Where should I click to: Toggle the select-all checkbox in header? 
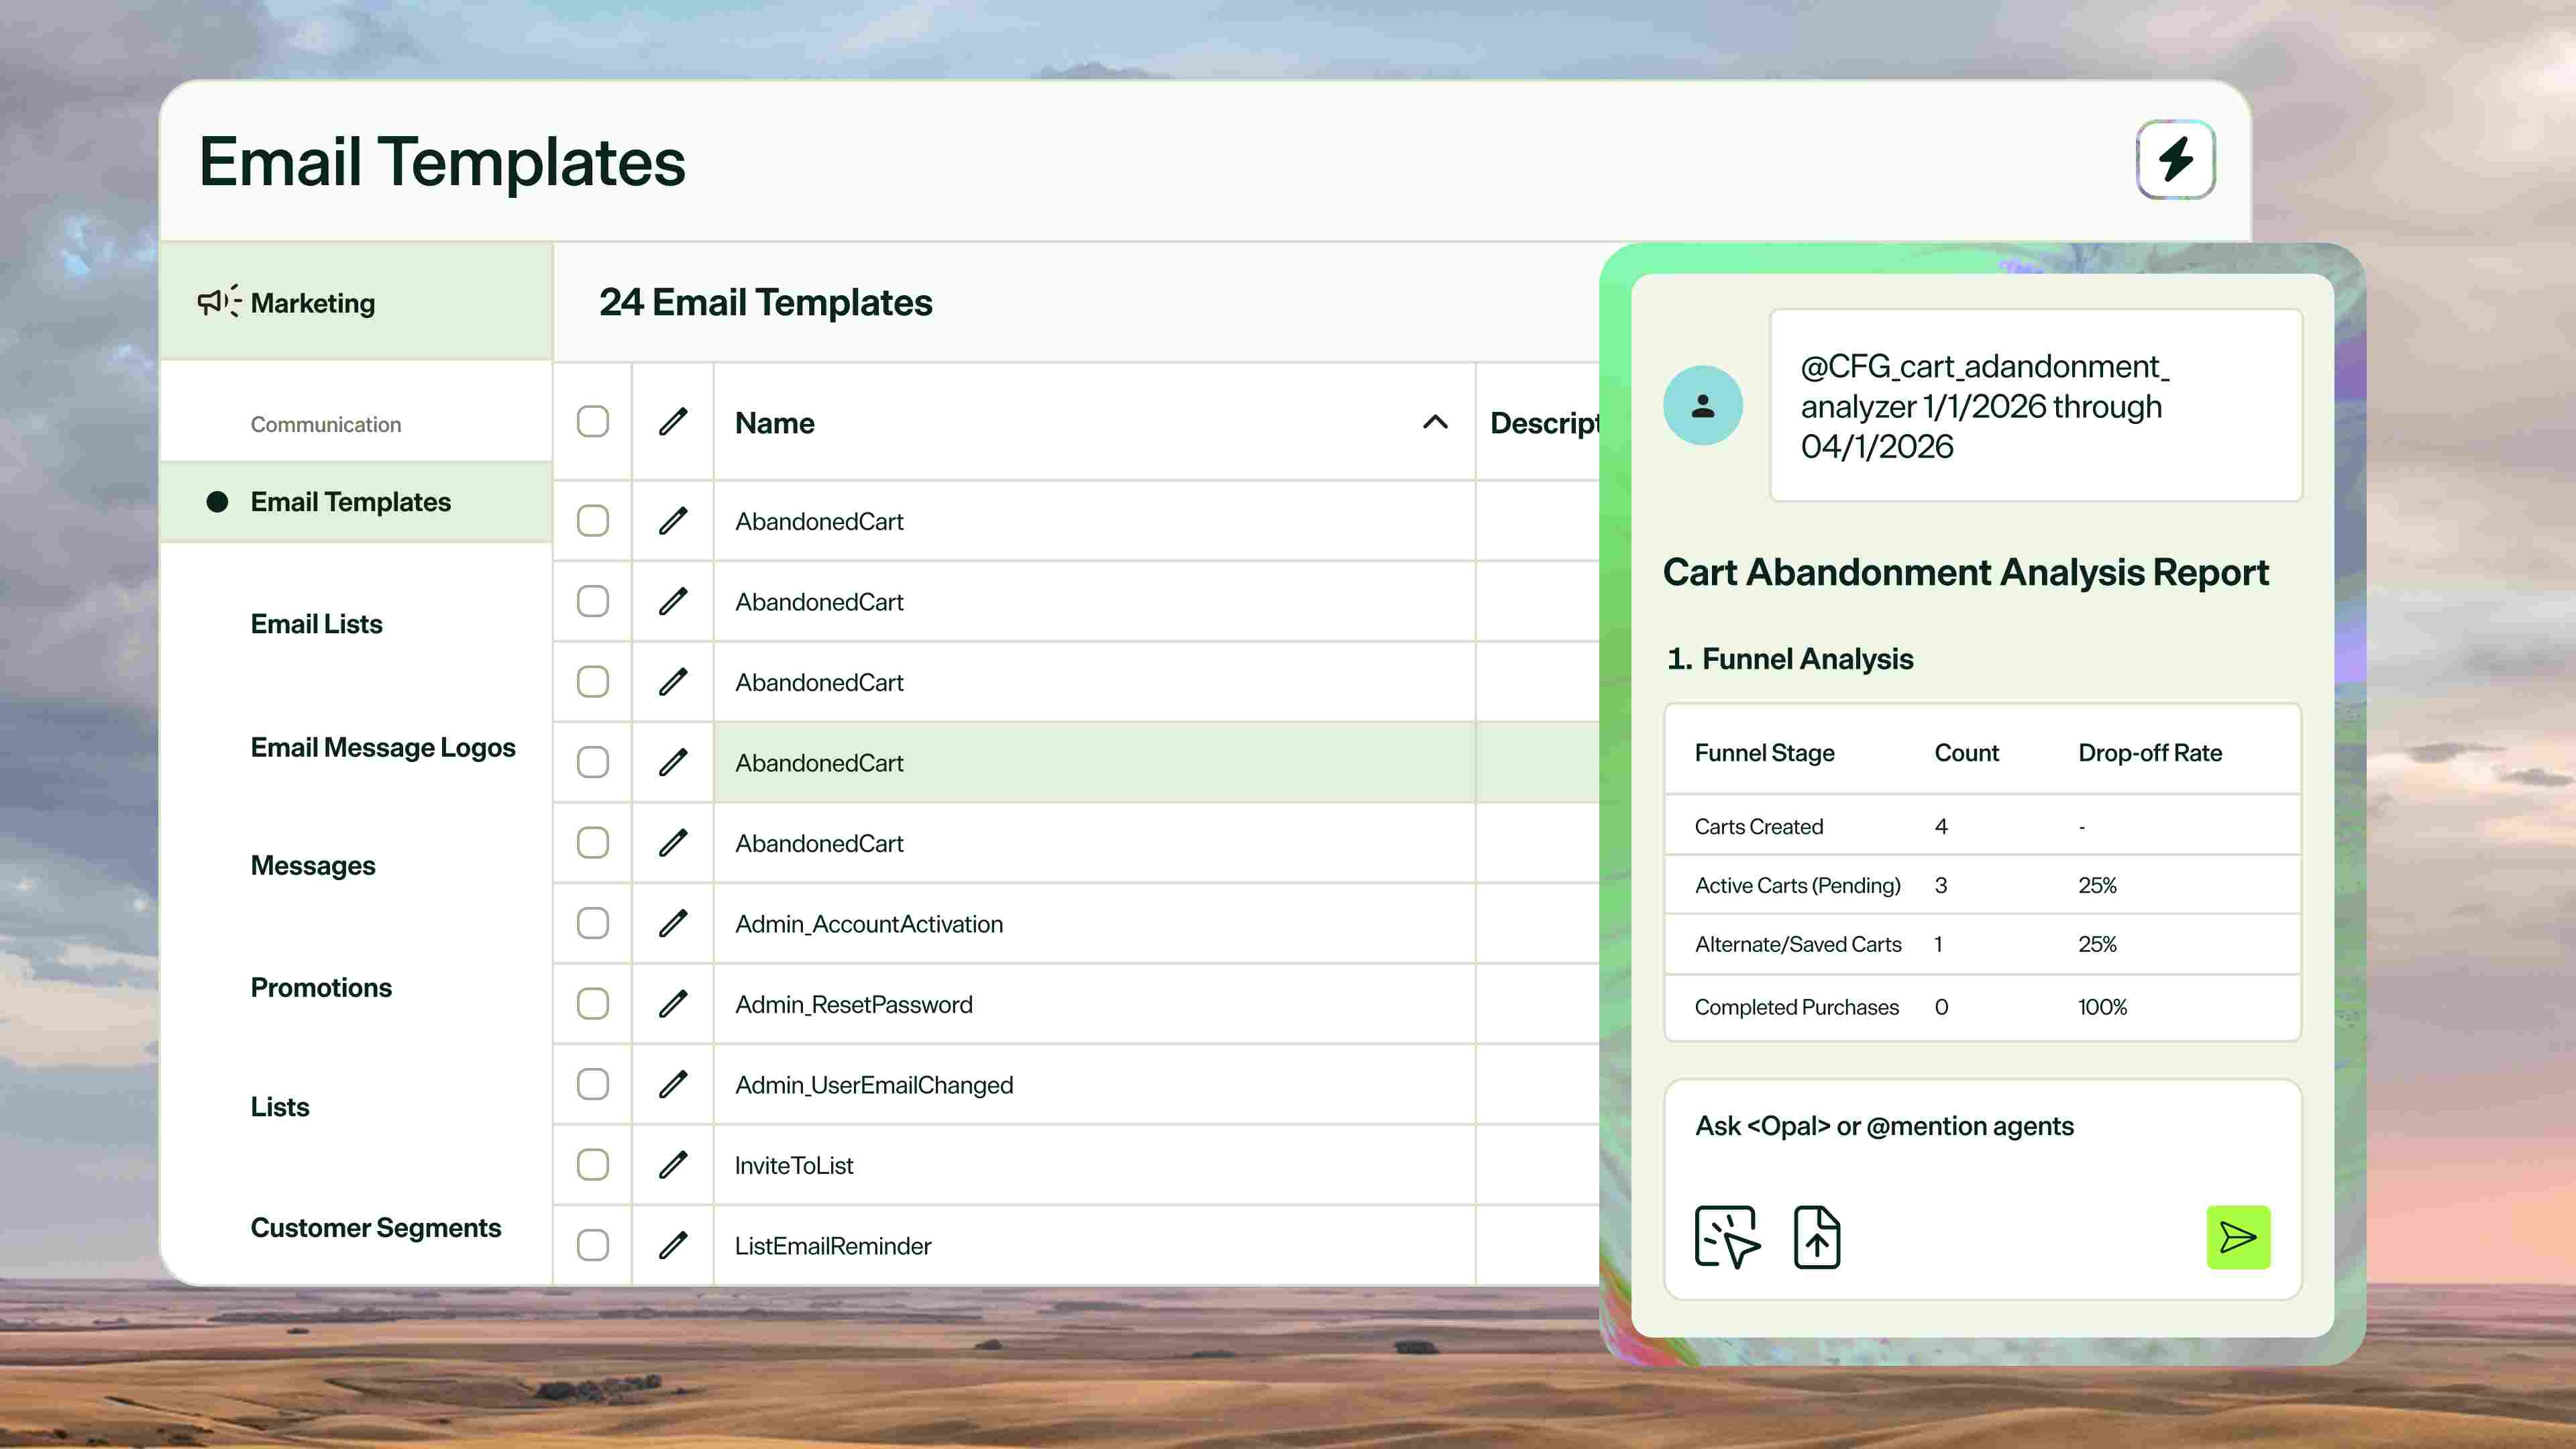[x=593, y=422]
